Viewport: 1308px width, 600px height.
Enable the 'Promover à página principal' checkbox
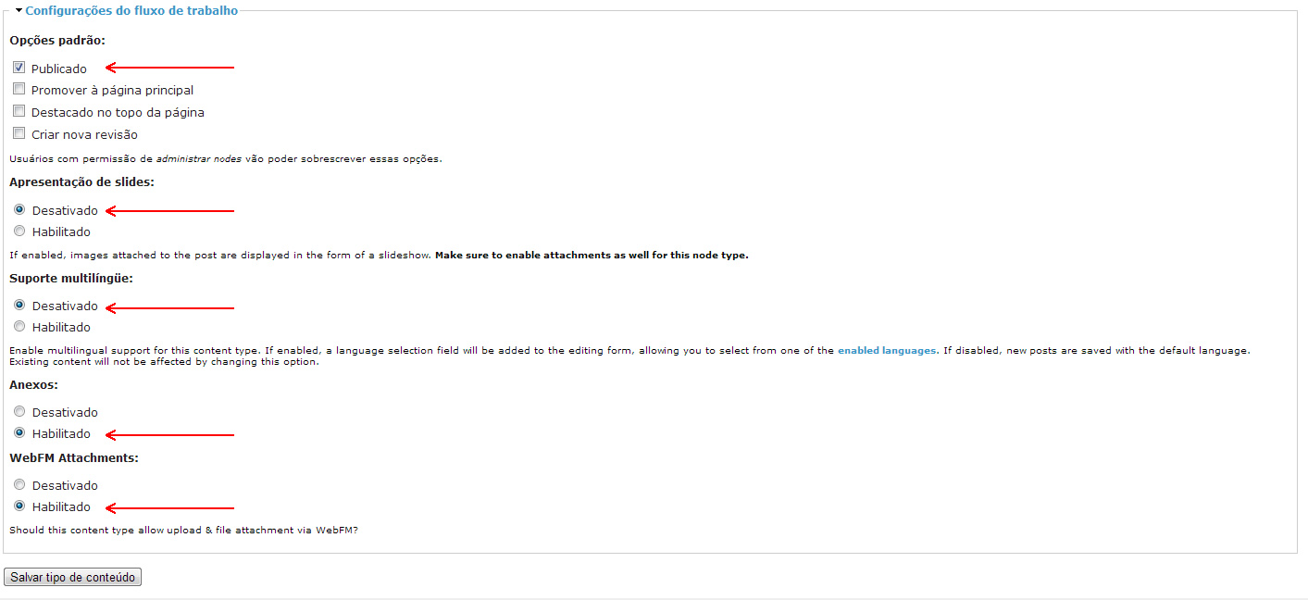pyautogui.click(x=19, y=90)
